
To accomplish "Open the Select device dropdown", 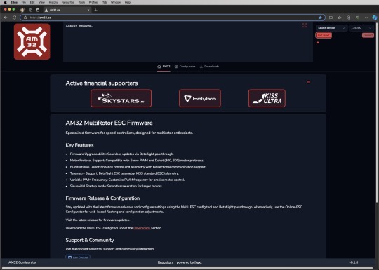I will [x=331, y=28].
